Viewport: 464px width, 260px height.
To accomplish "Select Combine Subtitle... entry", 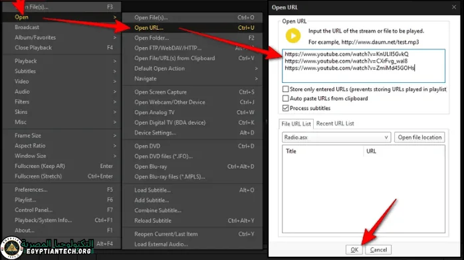I will pyautogui.click(x=192, y=210).
